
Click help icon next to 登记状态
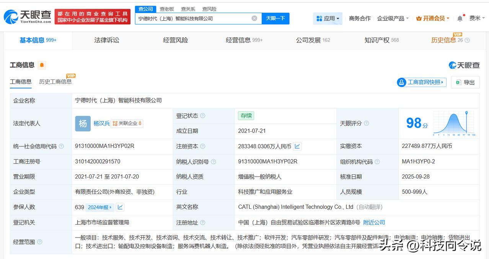point(202,116)
